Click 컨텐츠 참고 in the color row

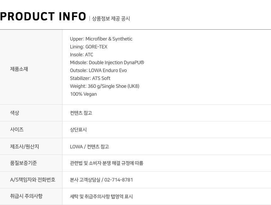click(81, 113)
